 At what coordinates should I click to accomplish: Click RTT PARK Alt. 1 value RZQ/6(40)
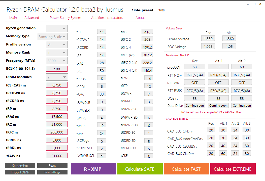(x=218, y=90)
